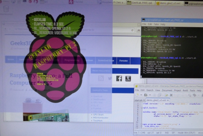Click the bookmark icon right of browser reload
Screen dimensions: 203x136
click(138, 30)
